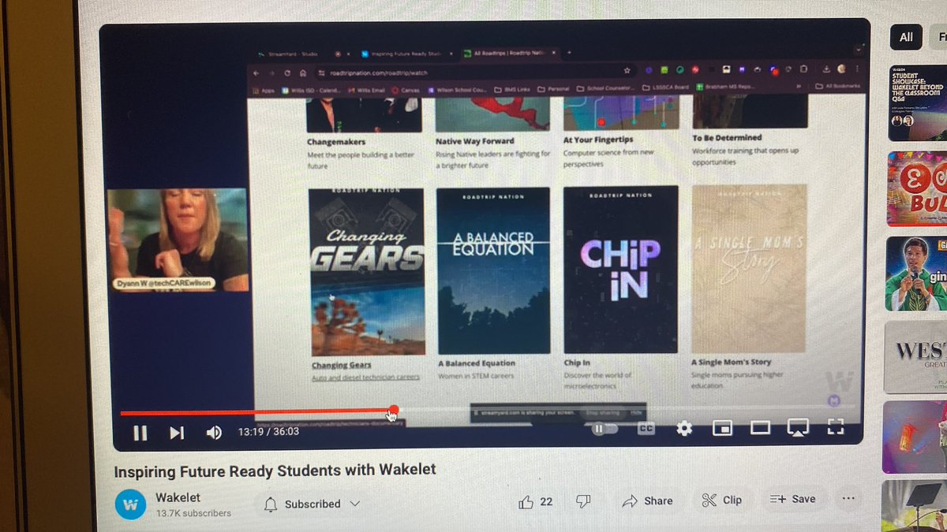Click back arrow in shared browser

click(x=256, y=73)
